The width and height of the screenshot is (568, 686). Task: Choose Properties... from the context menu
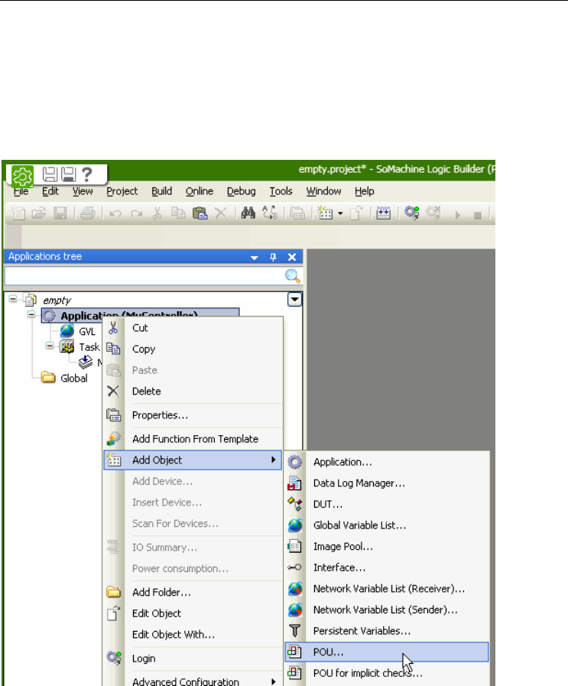(x=193, y=415)
